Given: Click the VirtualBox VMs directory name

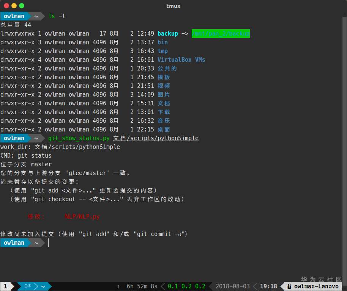Looking at the screenshot, I should tap(181, 59).
